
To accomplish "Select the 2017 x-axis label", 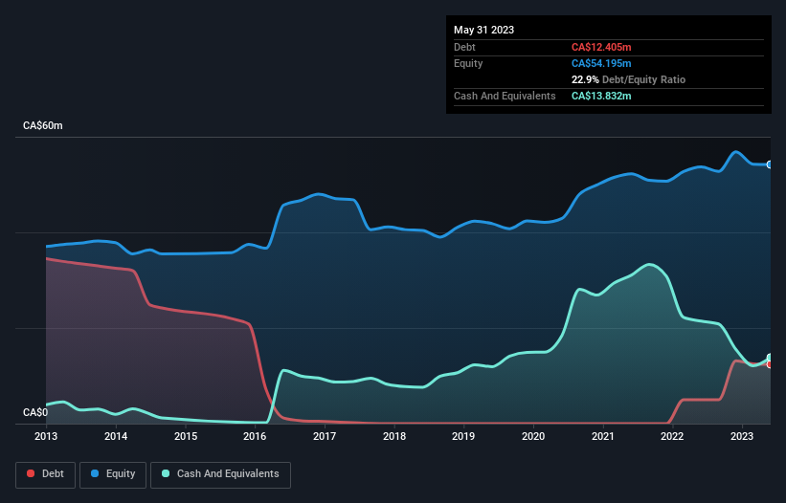I will tap(325, 436).
